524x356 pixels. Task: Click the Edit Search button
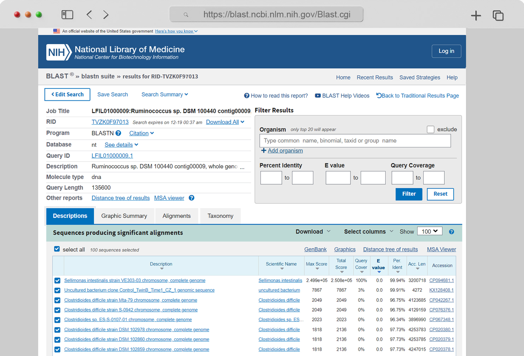tap(67, 94)
